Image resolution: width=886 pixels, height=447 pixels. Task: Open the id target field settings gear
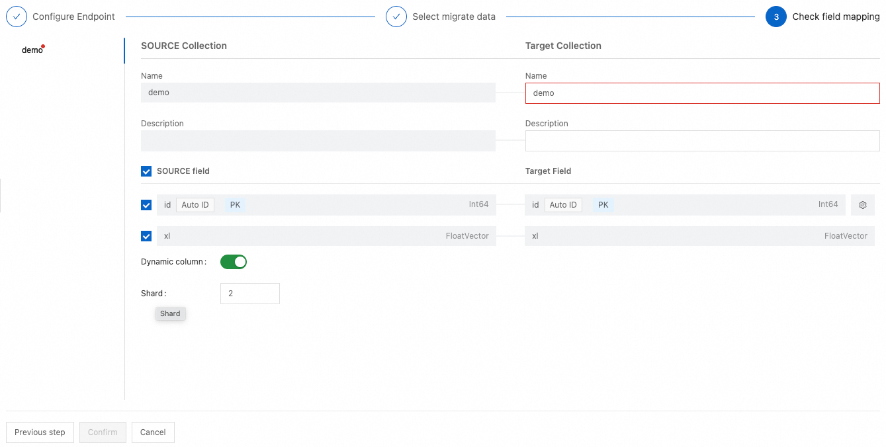tap(863, 205)
